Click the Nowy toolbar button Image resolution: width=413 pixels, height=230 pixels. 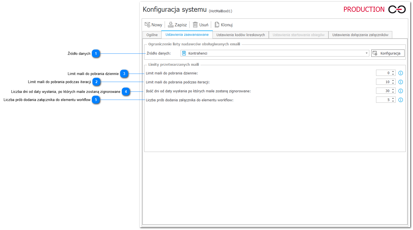(153, 25)
